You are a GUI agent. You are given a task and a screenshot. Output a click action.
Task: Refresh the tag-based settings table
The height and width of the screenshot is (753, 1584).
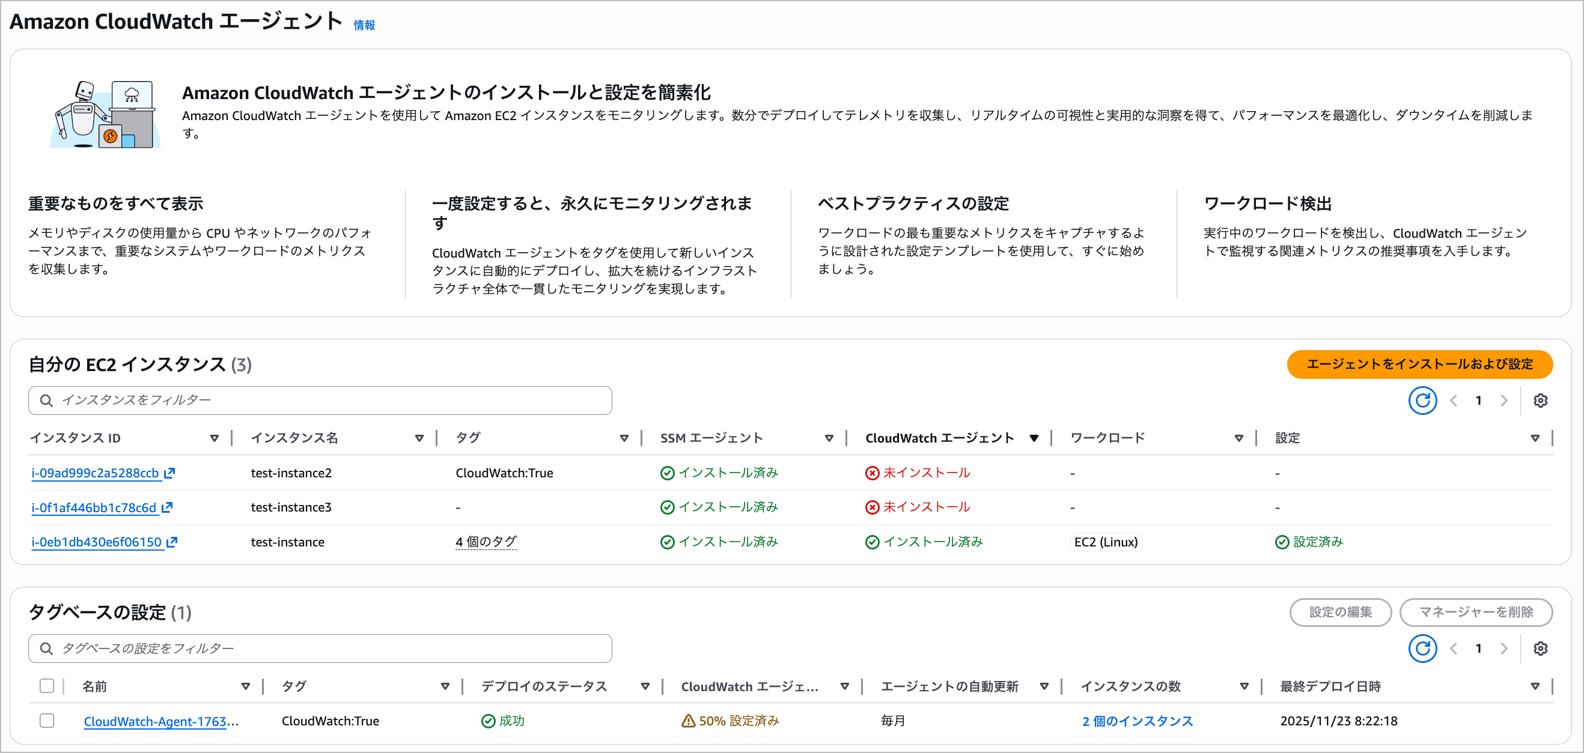1422,649
